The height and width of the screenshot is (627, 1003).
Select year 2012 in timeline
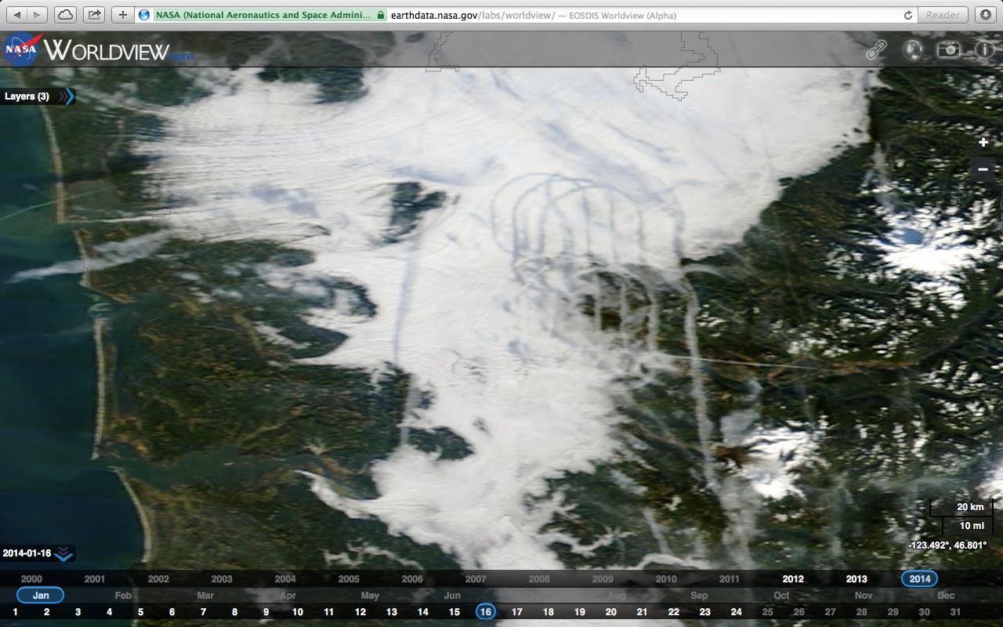(793, 579)
